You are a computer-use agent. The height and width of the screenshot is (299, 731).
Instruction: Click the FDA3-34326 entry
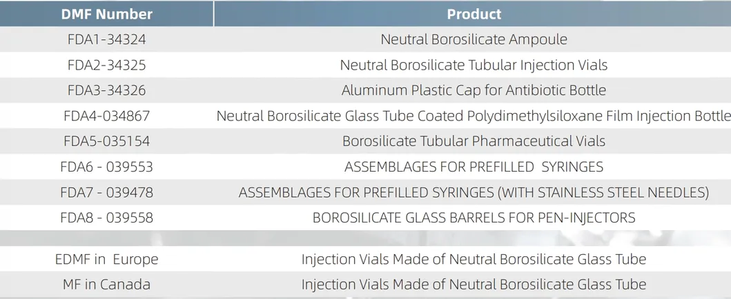point(106,90)
